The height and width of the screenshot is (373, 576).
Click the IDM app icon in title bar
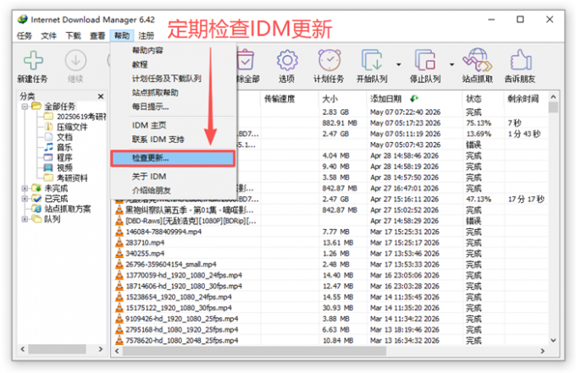click(x=23, y=19)
